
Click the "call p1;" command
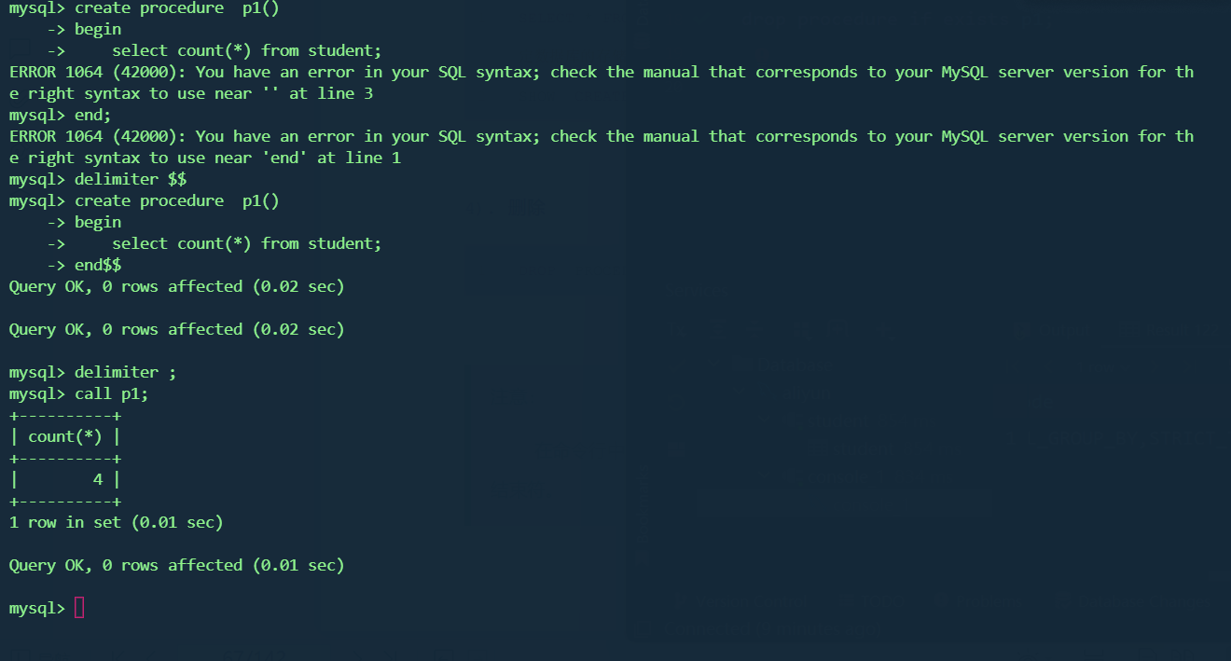(x=111, y=393)
